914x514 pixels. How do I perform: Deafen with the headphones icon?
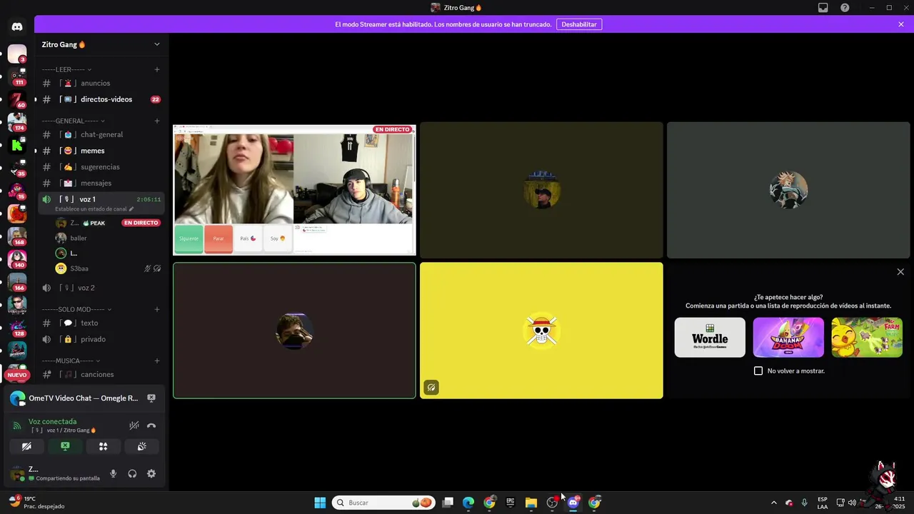pyautogui.click(x=132, y=473)
